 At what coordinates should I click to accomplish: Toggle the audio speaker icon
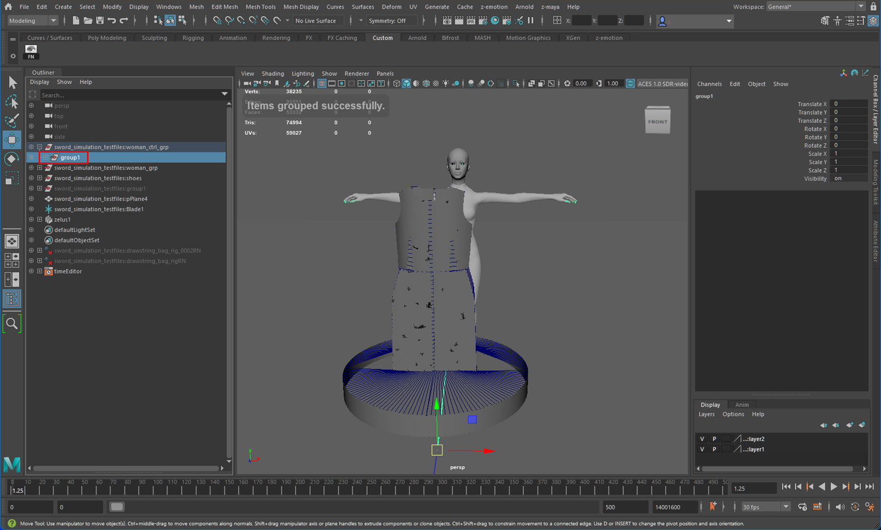coord(840,507)
